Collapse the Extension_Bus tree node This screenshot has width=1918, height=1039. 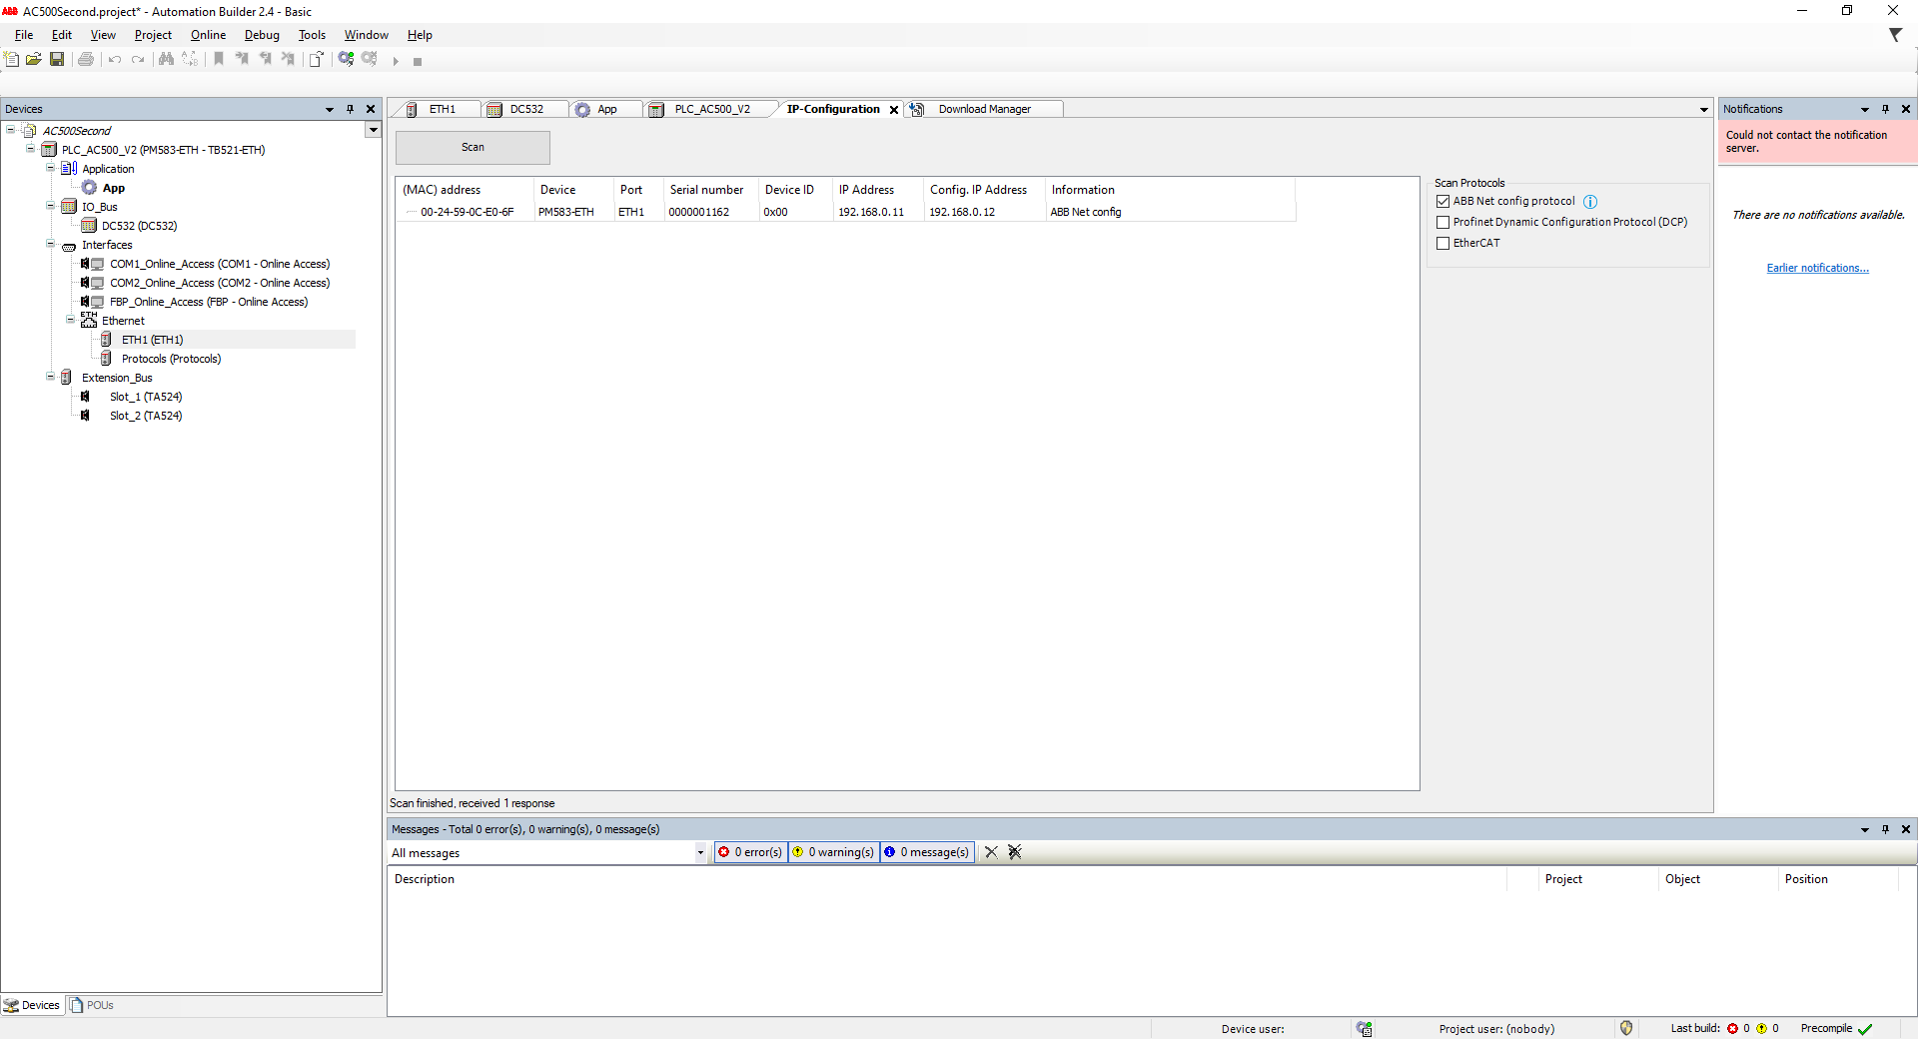[x=50, y=377]
